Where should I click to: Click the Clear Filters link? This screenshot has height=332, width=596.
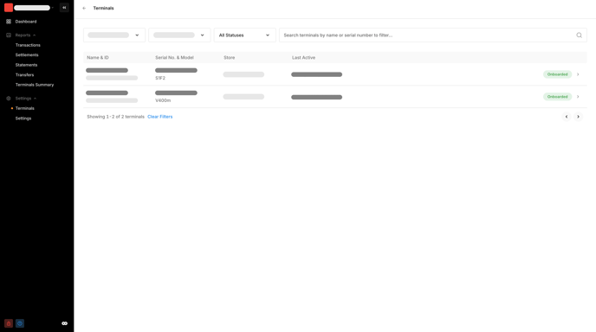(160, 117)
